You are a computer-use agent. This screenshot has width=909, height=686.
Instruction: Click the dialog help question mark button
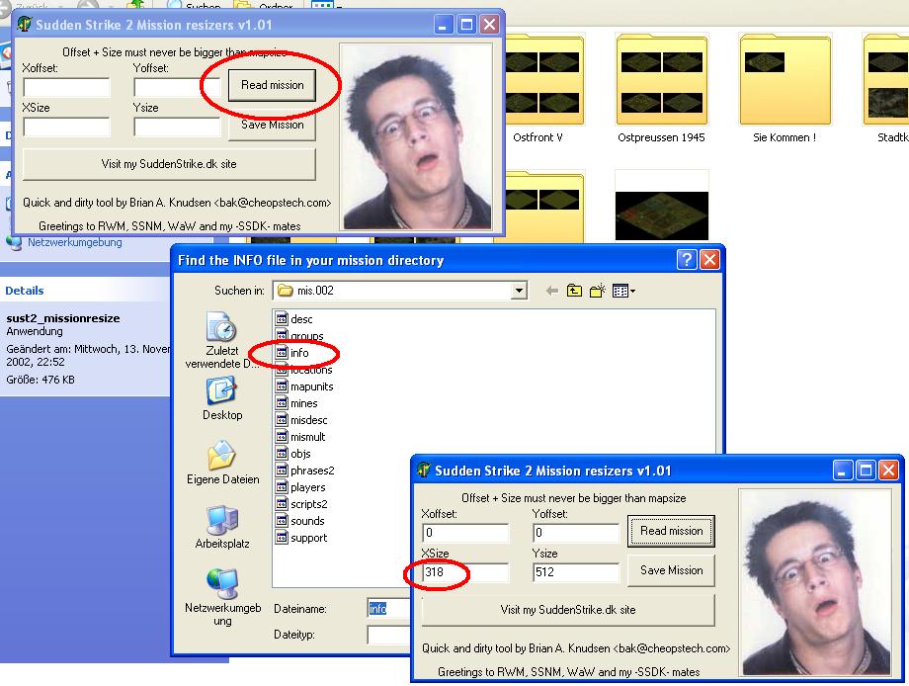687,259
